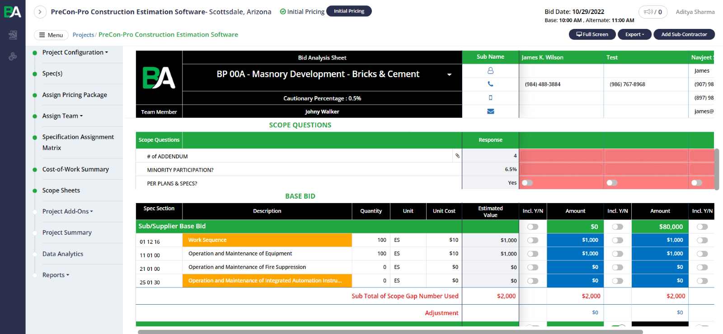Click James K. Wilson sub name header

(542, 57)
